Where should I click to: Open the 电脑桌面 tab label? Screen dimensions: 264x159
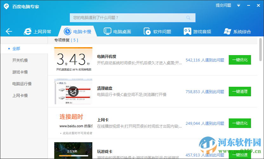(x=122, y=32)
